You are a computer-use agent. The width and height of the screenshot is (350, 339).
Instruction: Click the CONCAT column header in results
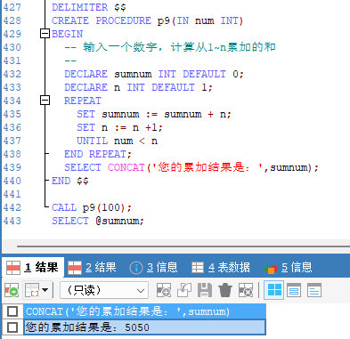(144, 311)
